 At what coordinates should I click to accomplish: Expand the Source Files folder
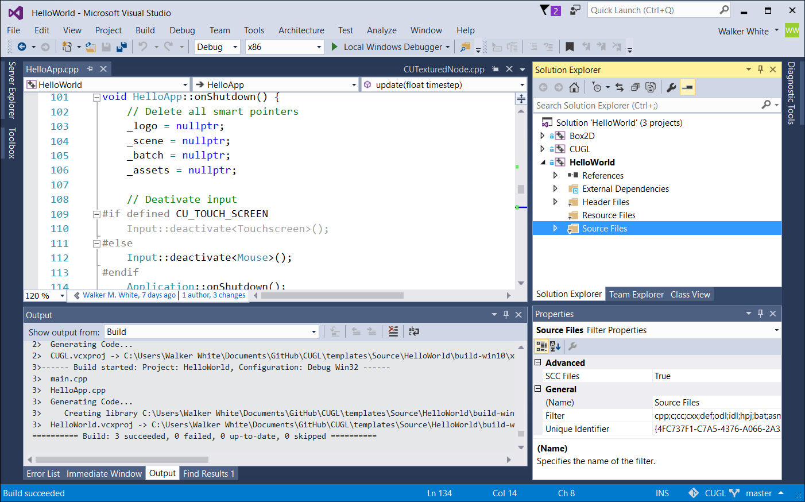555,229
